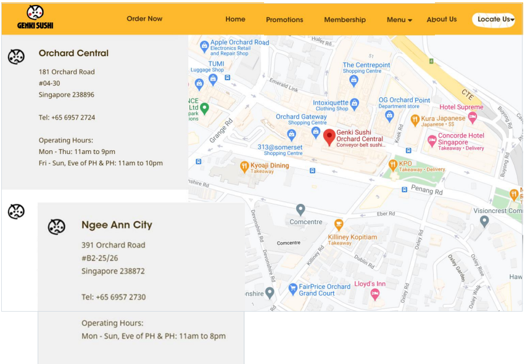Click the Fri - Sun 11am to 10pm hours
Image resolution: width=525 pixels, height=364 pixels.
101,163
